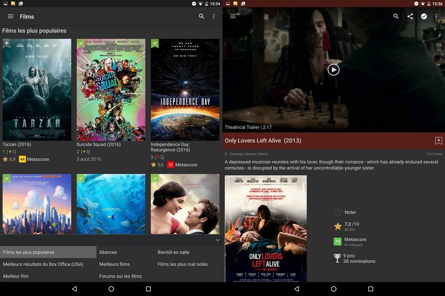Screen dimensions: 445x296
Task: Tap Tarzan's 6,9 star rating
Action: [9, 159]
